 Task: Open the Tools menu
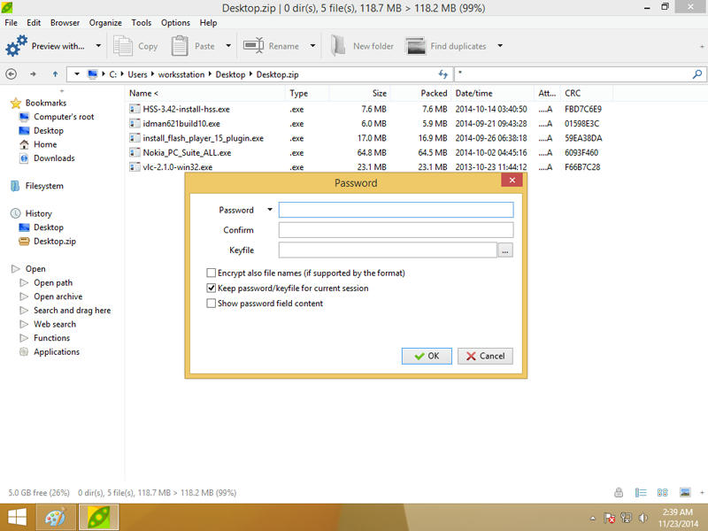click(142, 23)
